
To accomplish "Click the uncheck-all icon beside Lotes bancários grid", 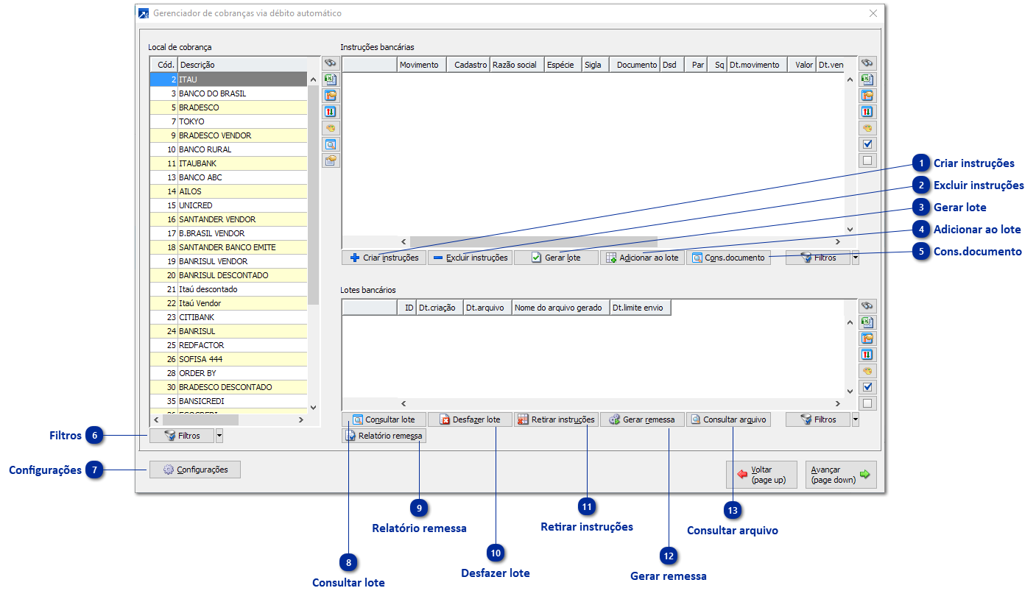I will [867, 403].
